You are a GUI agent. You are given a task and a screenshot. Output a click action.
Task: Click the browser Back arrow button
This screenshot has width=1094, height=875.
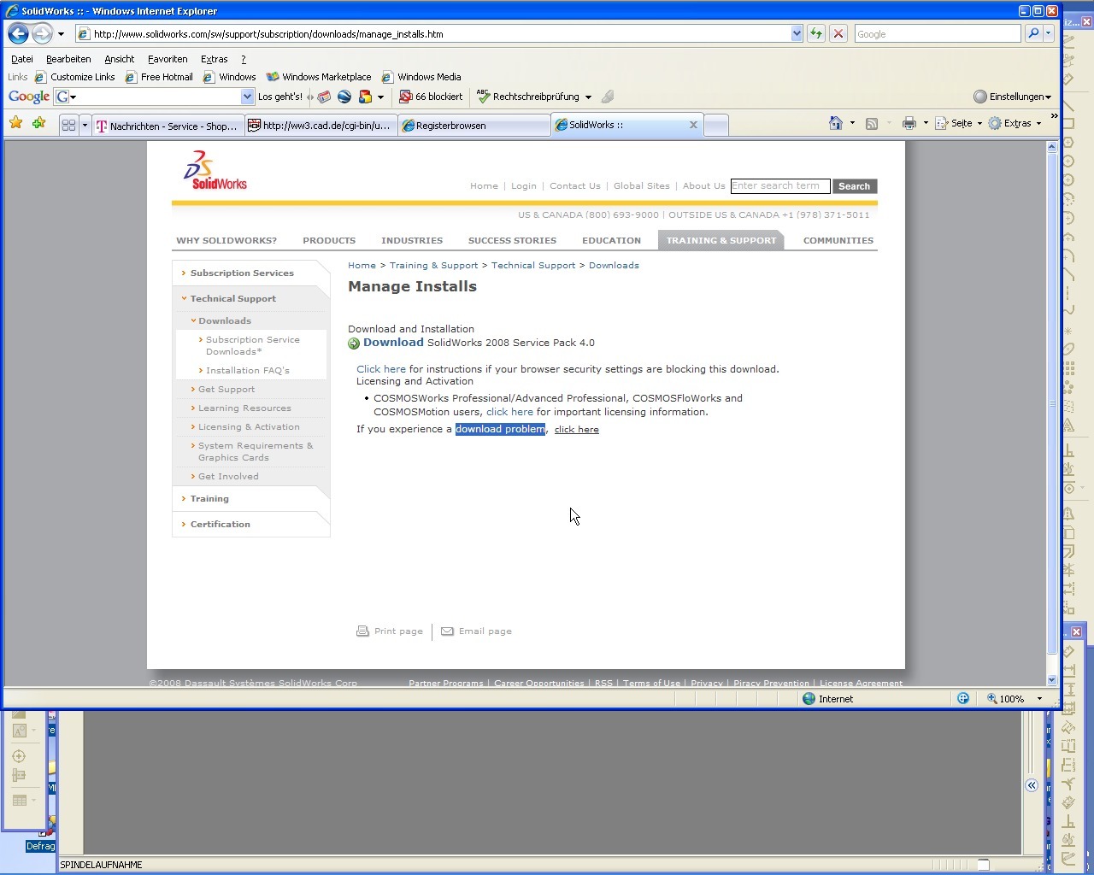[18, 34]
